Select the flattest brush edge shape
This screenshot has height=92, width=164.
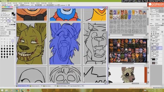click(15, 25)
